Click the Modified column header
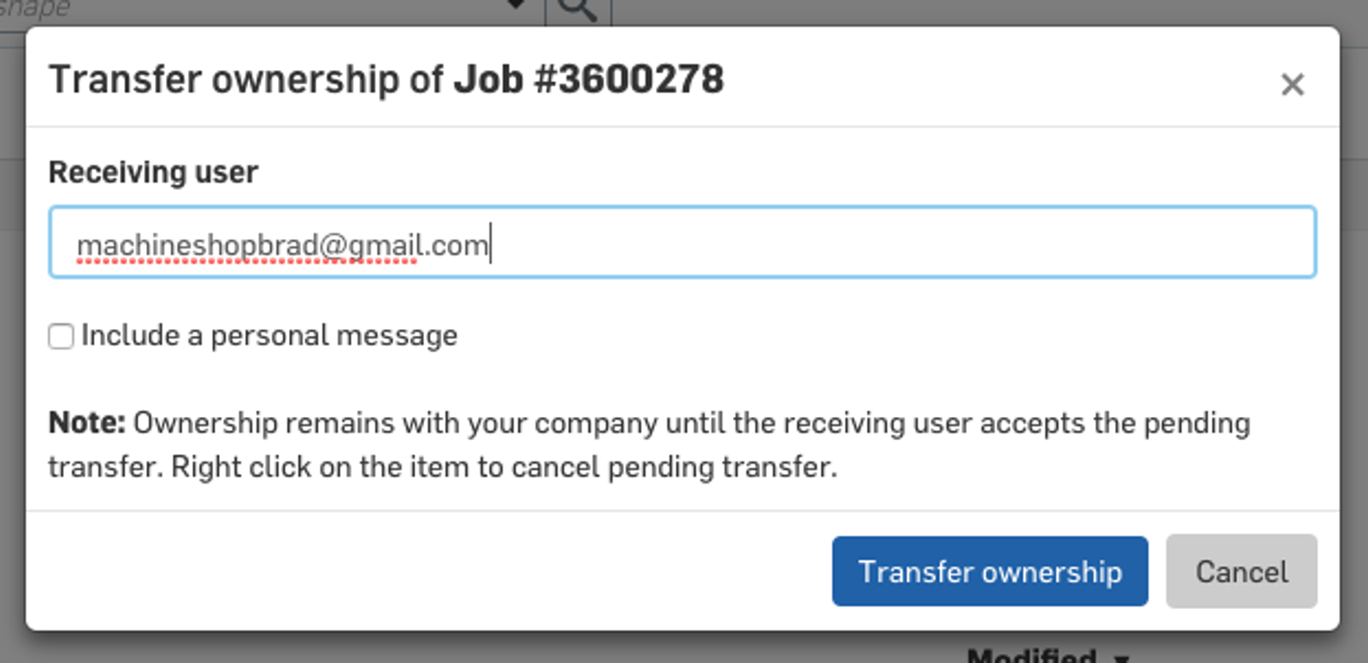Image resolution: width=1368 pixels, height=663 pixels. point(1031,656)
